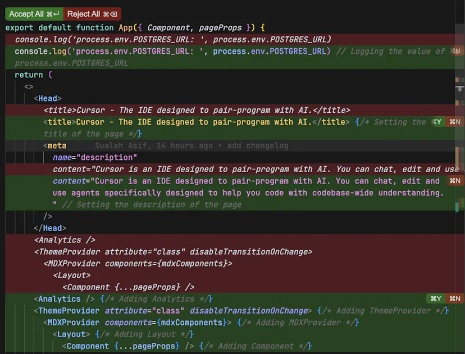Click the closing '</Head>' tag

[x=50, y=228]
